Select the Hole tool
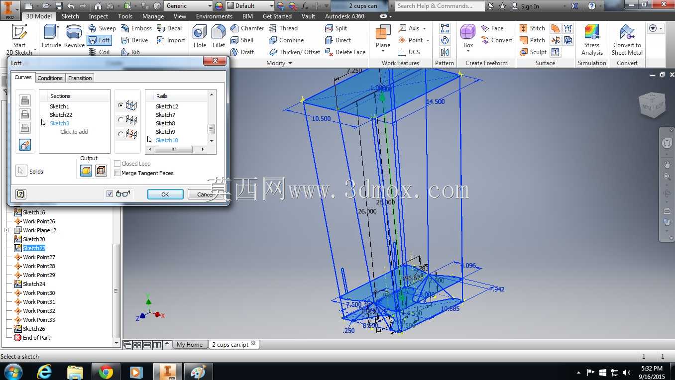 (x=200, y=37)
